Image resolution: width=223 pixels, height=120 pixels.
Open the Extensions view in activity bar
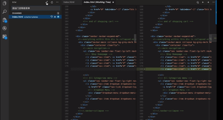pos(4,36)
